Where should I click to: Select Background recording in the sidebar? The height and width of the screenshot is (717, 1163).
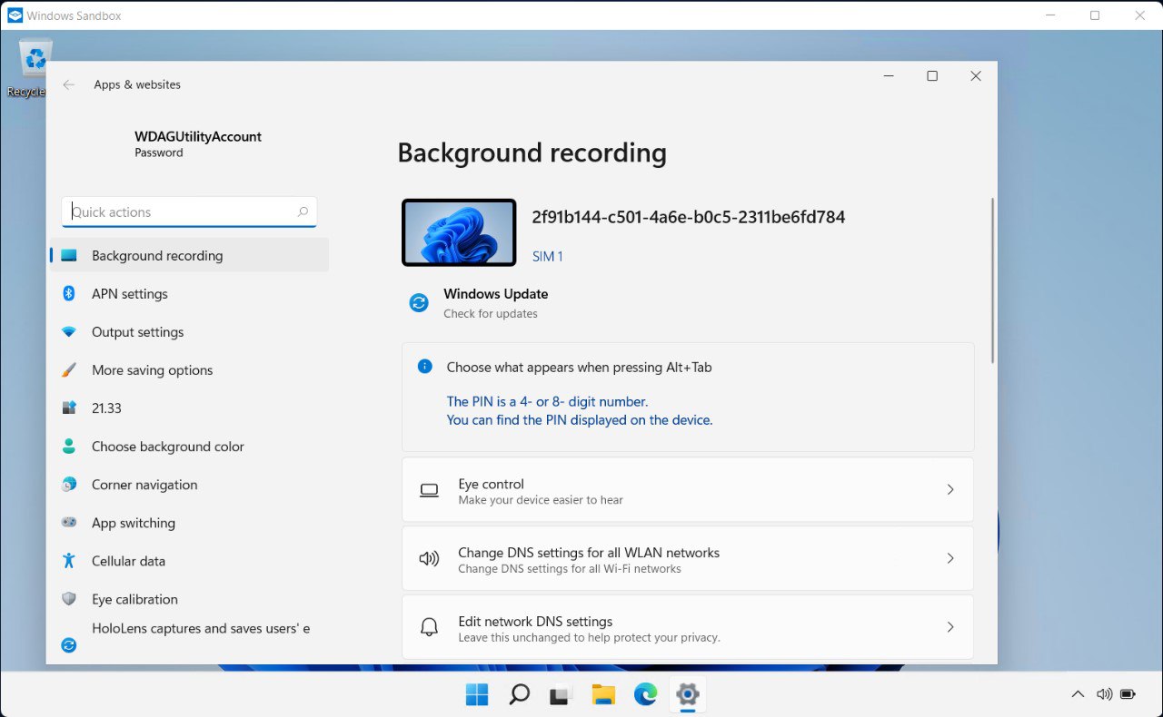click(189, 256)
